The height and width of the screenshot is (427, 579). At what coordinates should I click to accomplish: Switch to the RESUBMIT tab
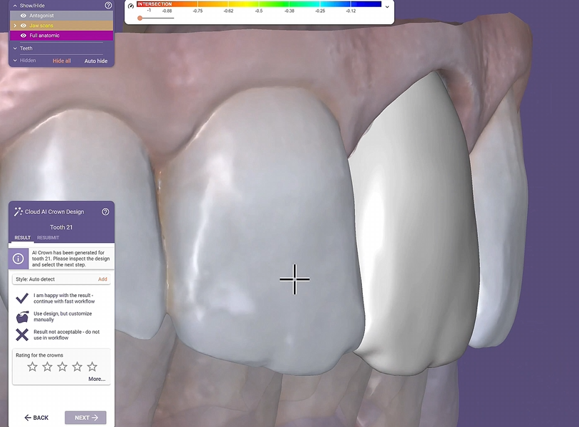(x=48, y=237)
